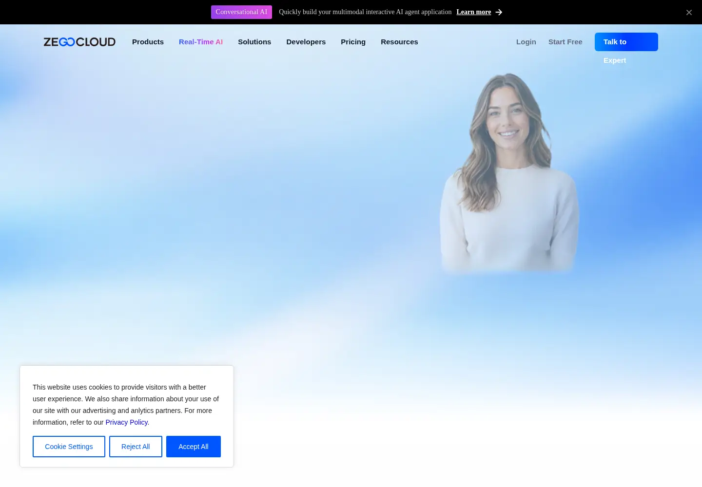
Task: Go to the Pricing page
Action: point(353,42)
